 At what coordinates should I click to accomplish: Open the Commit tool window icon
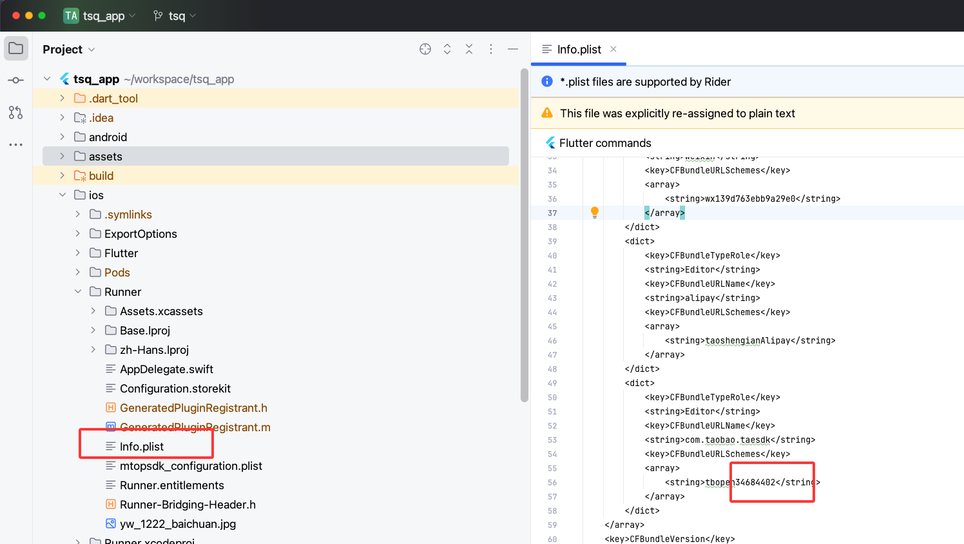tap(16, 81)
